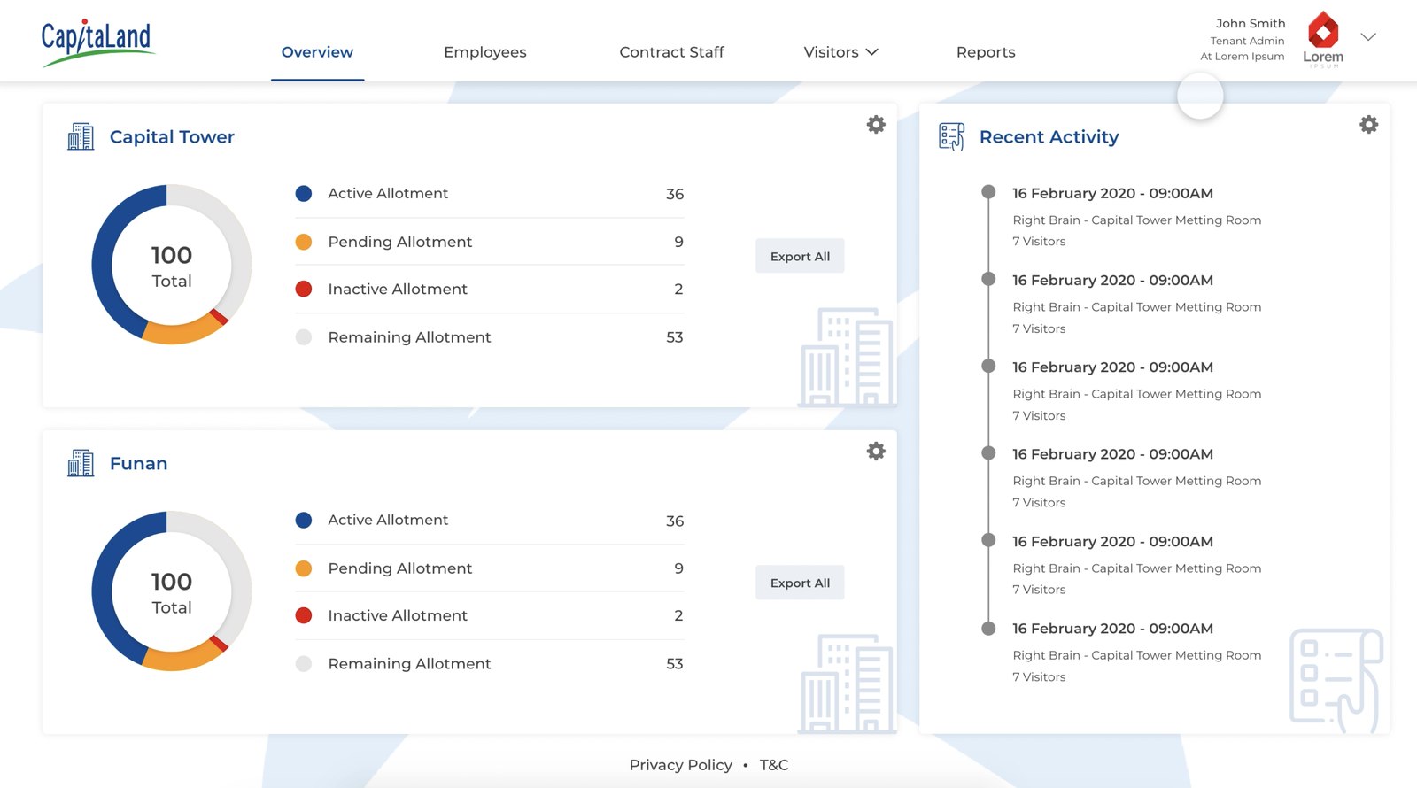Viewport: 1417px width, 788px height.
Task: Click Remaining Allotment label in Funan
Action: pyautogui.click(x=409, y=664)
